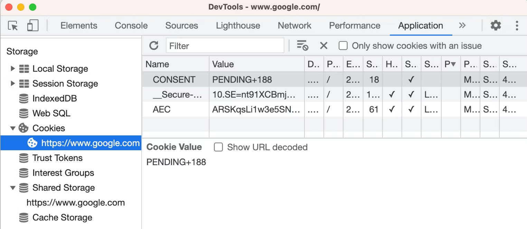
Task: Refresh the cookies table
Action: pos(154,46)
